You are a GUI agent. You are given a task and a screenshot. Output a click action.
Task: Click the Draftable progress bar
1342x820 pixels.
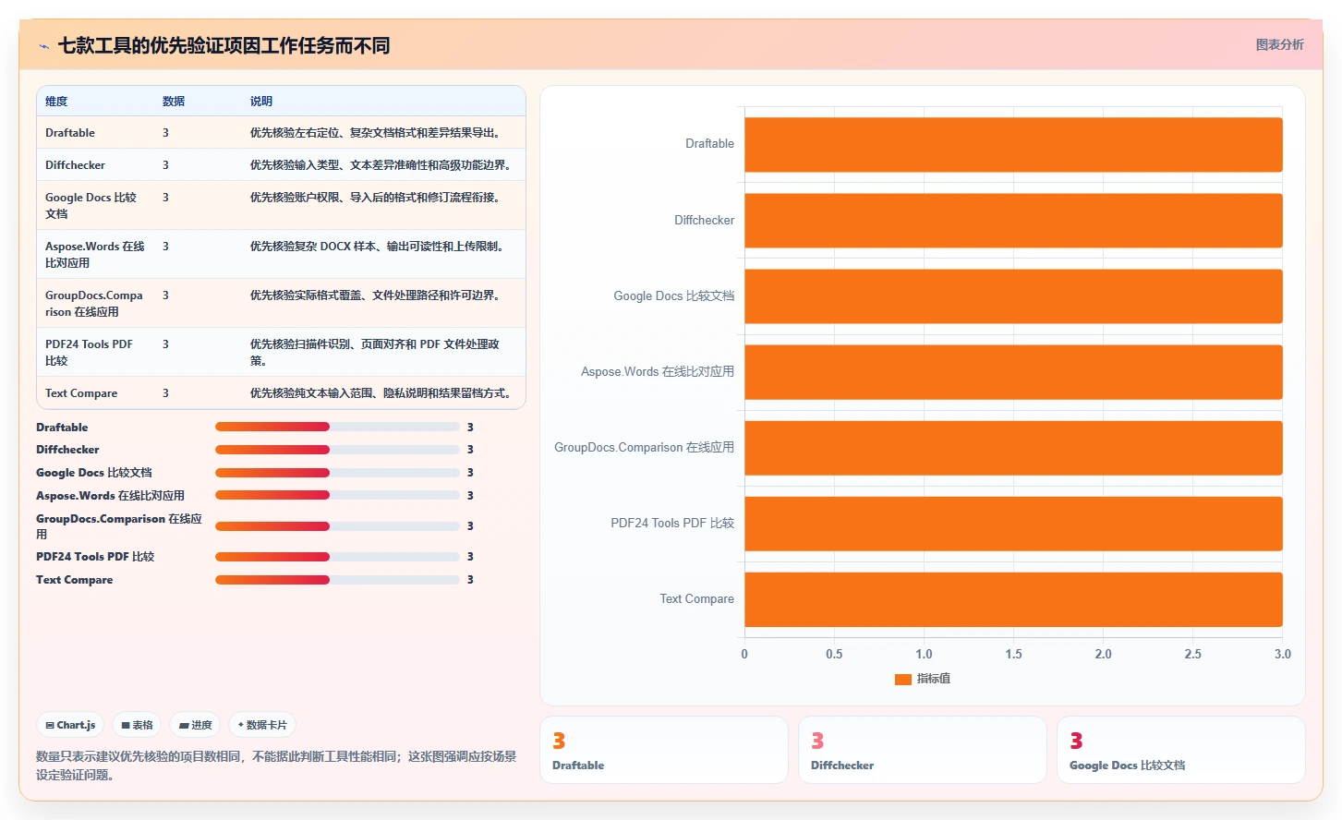click(x=337, y=427)
